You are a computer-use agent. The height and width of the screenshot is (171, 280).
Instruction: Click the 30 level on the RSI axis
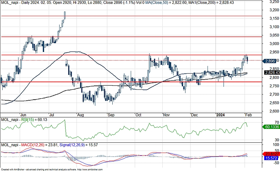click(277, 140)
